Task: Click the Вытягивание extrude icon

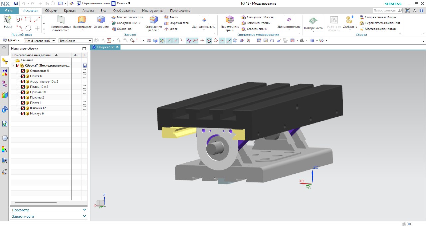Action: [x=82, y=19]
